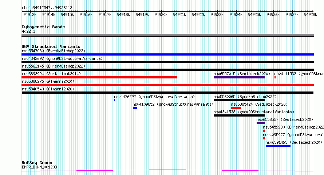The image size is (324, 175).
Task: Click the magenta BMPR1B gene track line
Action: tap(167, 171)
